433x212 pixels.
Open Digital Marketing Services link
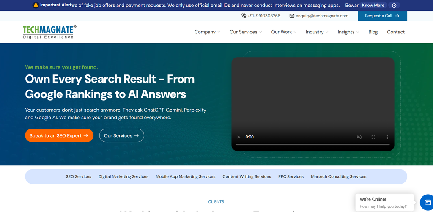123,176
